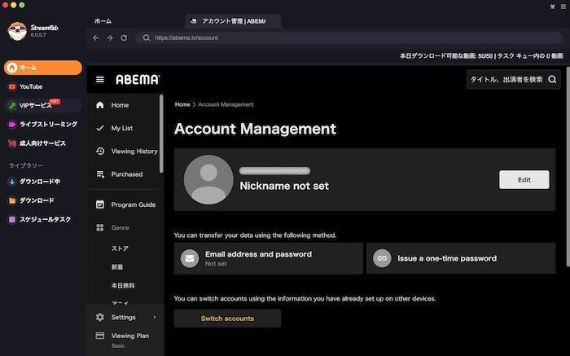Click the Program Guide calendar icon
570x356 pixels.
pos(100,204)
